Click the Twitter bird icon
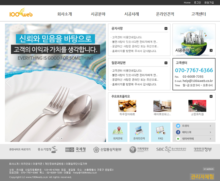 point(178,126)
